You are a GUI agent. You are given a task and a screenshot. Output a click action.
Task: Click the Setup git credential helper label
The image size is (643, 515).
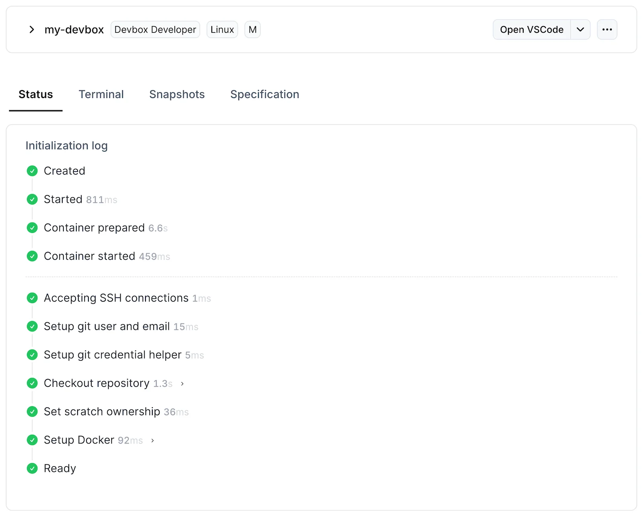click(x=113, y=355)
